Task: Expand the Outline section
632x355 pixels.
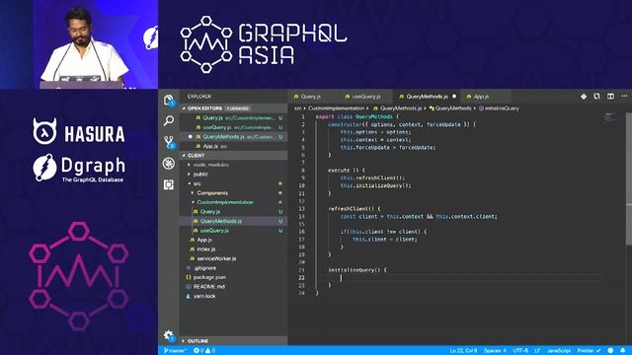Action: [233, 341]
